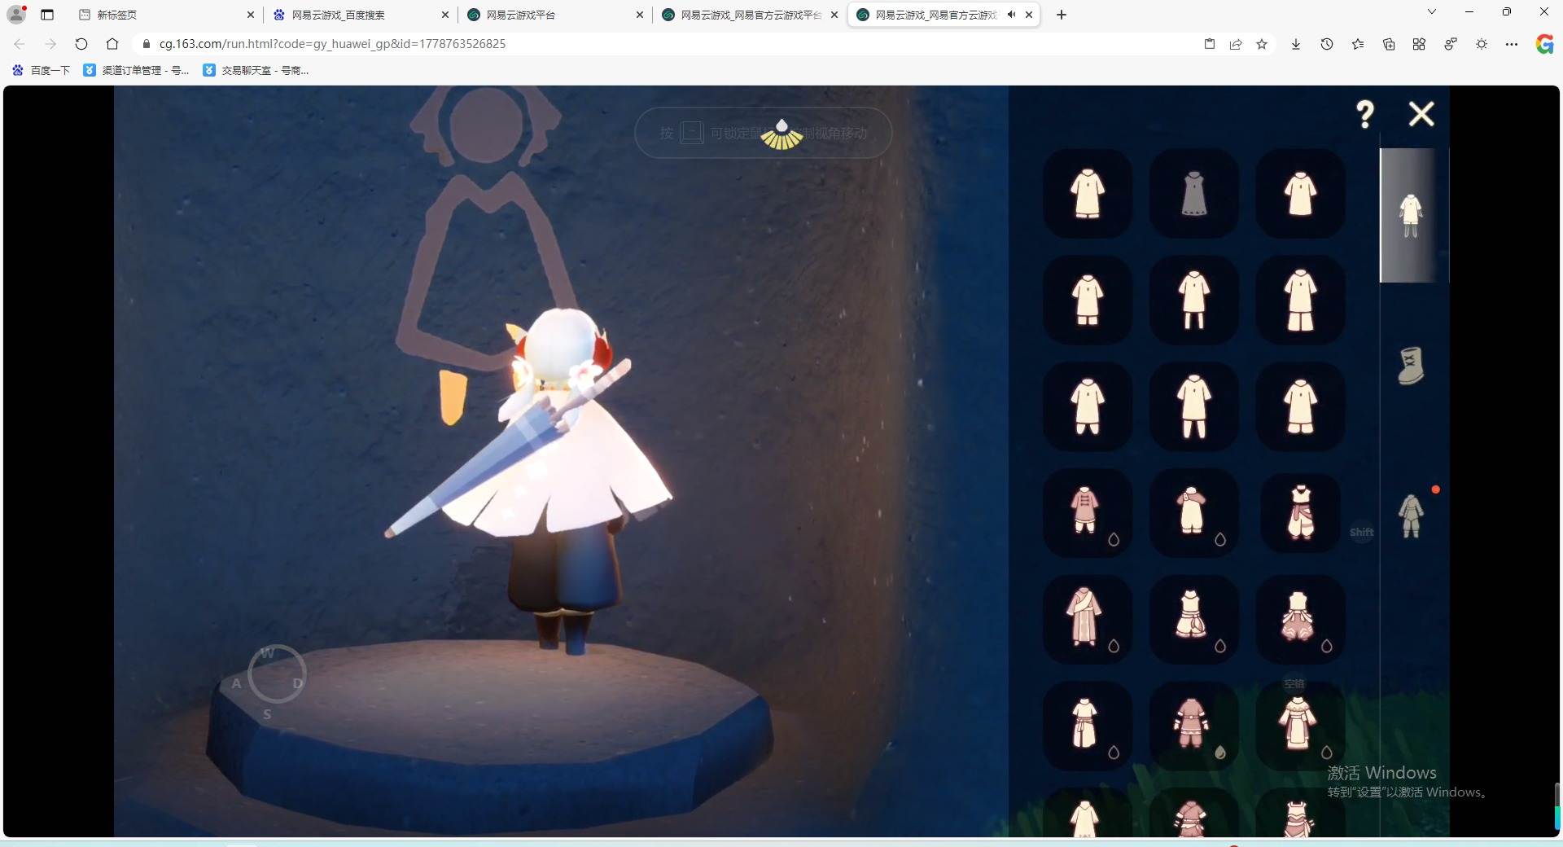Viewport: 1563px width, 847px height.
Task: Close the 网易云游戏_百度搜索 tab
Action: point(445,15)
